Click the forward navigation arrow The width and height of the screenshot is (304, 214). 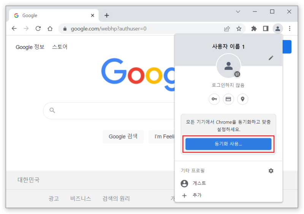click(x=26, y=29)
